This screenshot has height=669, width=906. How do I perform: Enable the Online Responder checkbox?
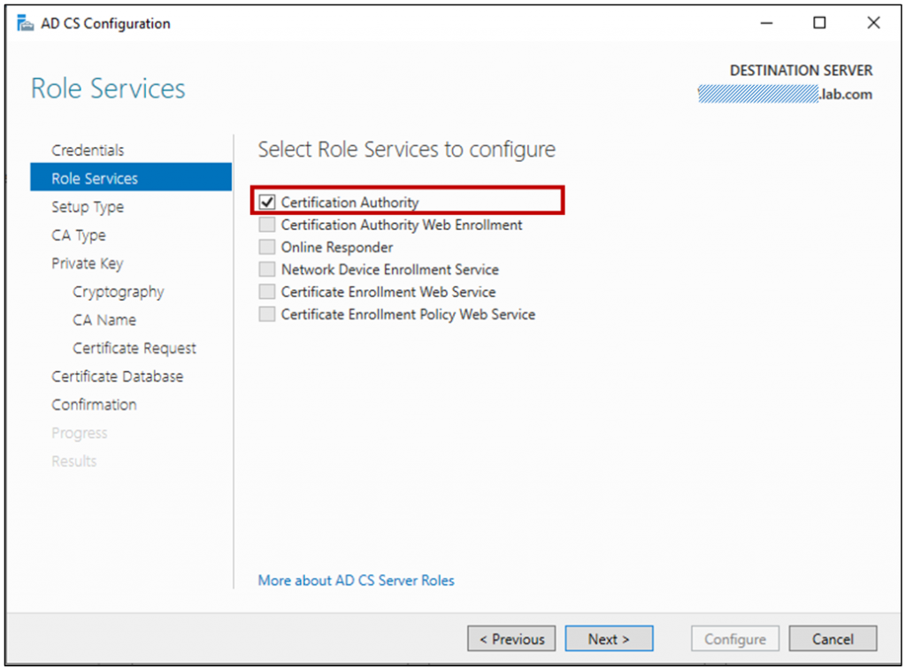pos(267,247)
